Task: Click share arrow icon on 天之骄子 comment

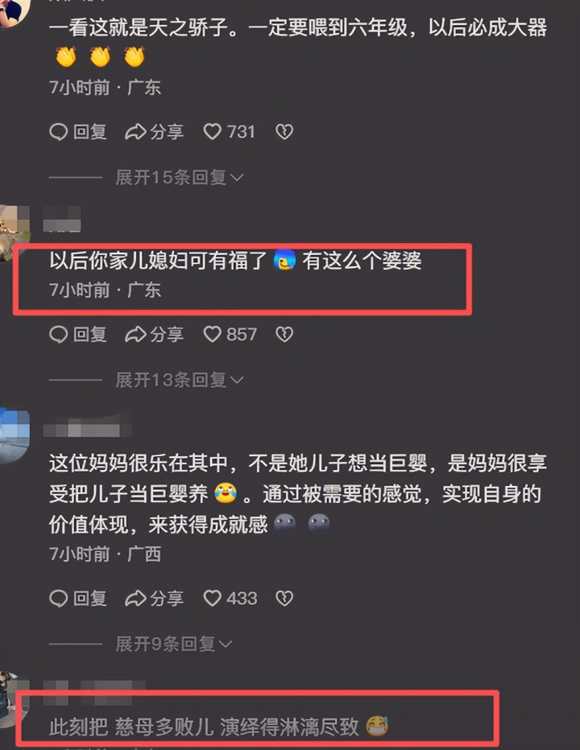Action: coord(135,131)
